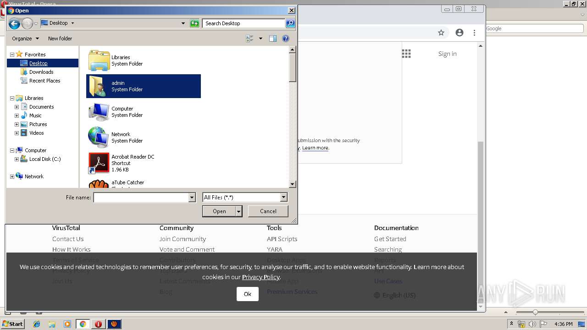
Task: Select Recent Places under Favorites
Action: pos(44,81)
